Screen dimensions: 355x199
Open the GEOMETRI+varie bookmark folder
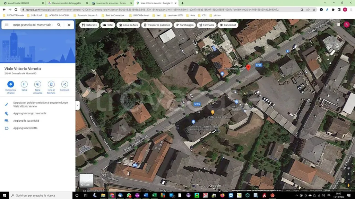[14, 16]
